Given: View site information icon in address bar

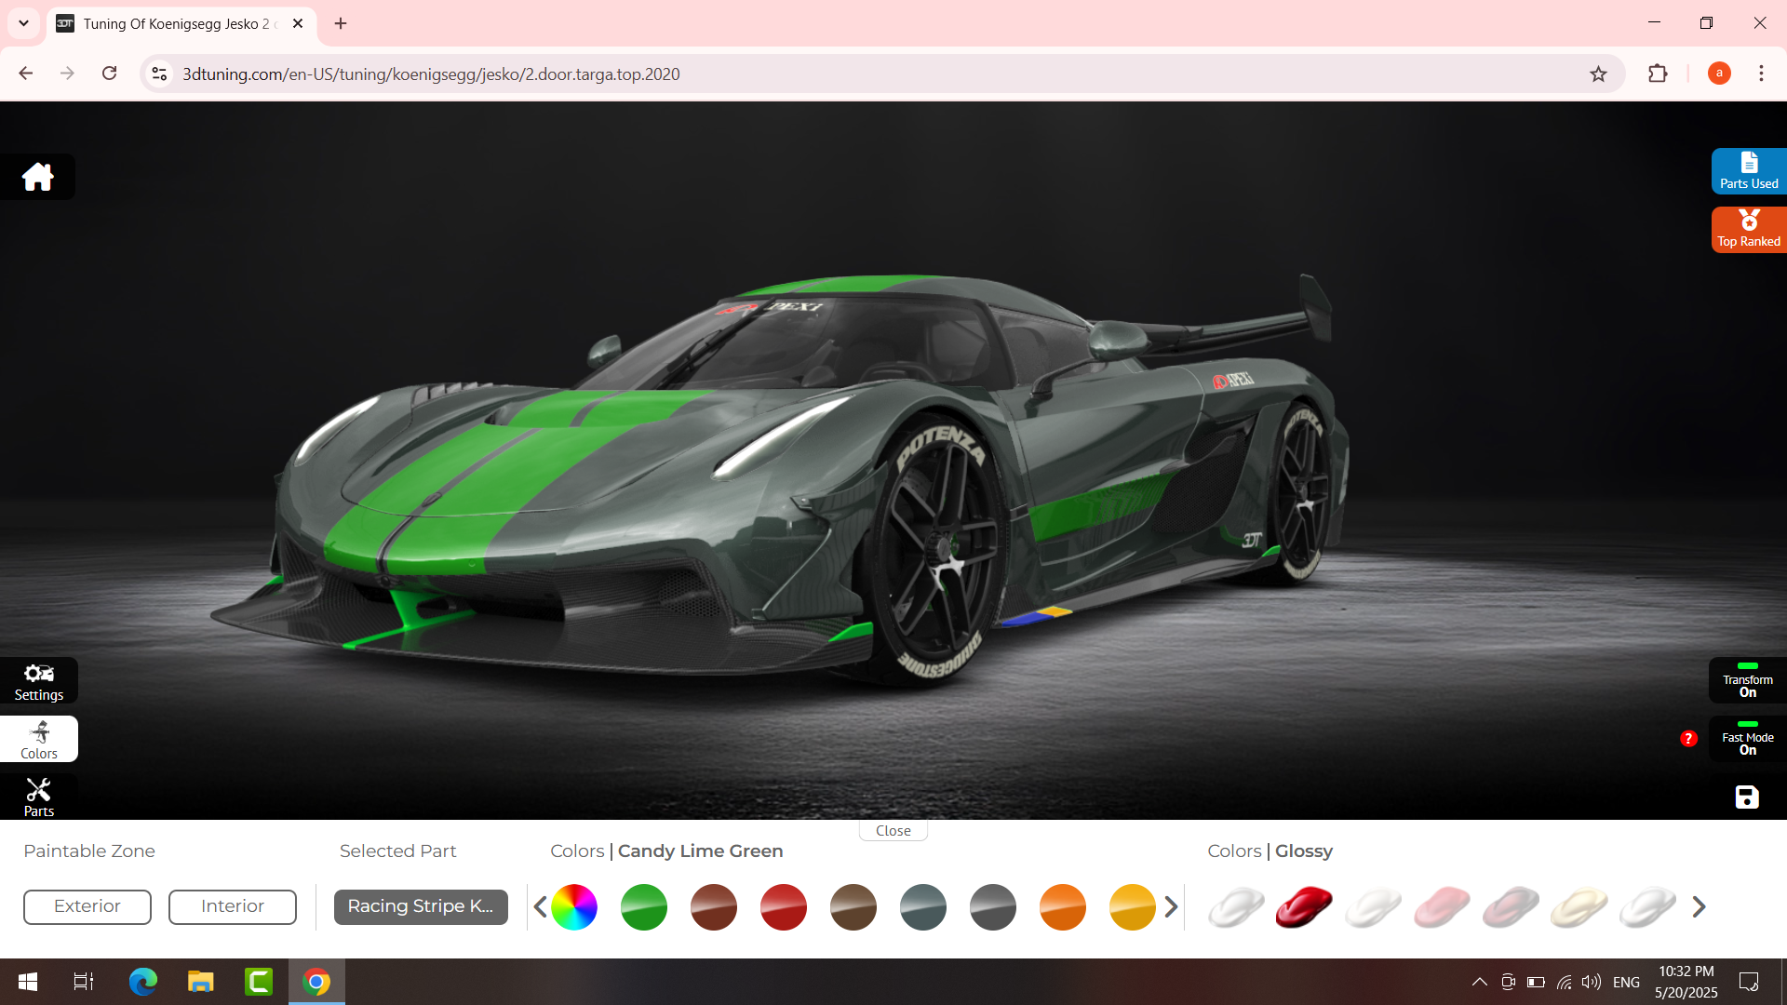Looking at the screenshot, I should click(x=159, y=74).
